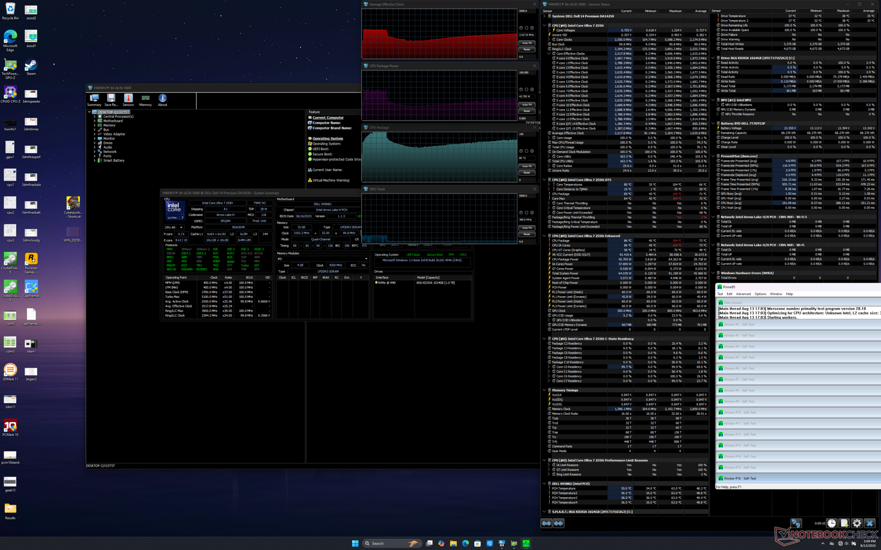Open sensor settings gear icon

click(x=857, y=523)
